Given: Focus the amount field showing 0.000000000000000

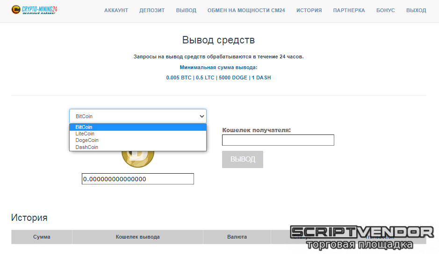Looking at the screenshot, I should 137,179.
